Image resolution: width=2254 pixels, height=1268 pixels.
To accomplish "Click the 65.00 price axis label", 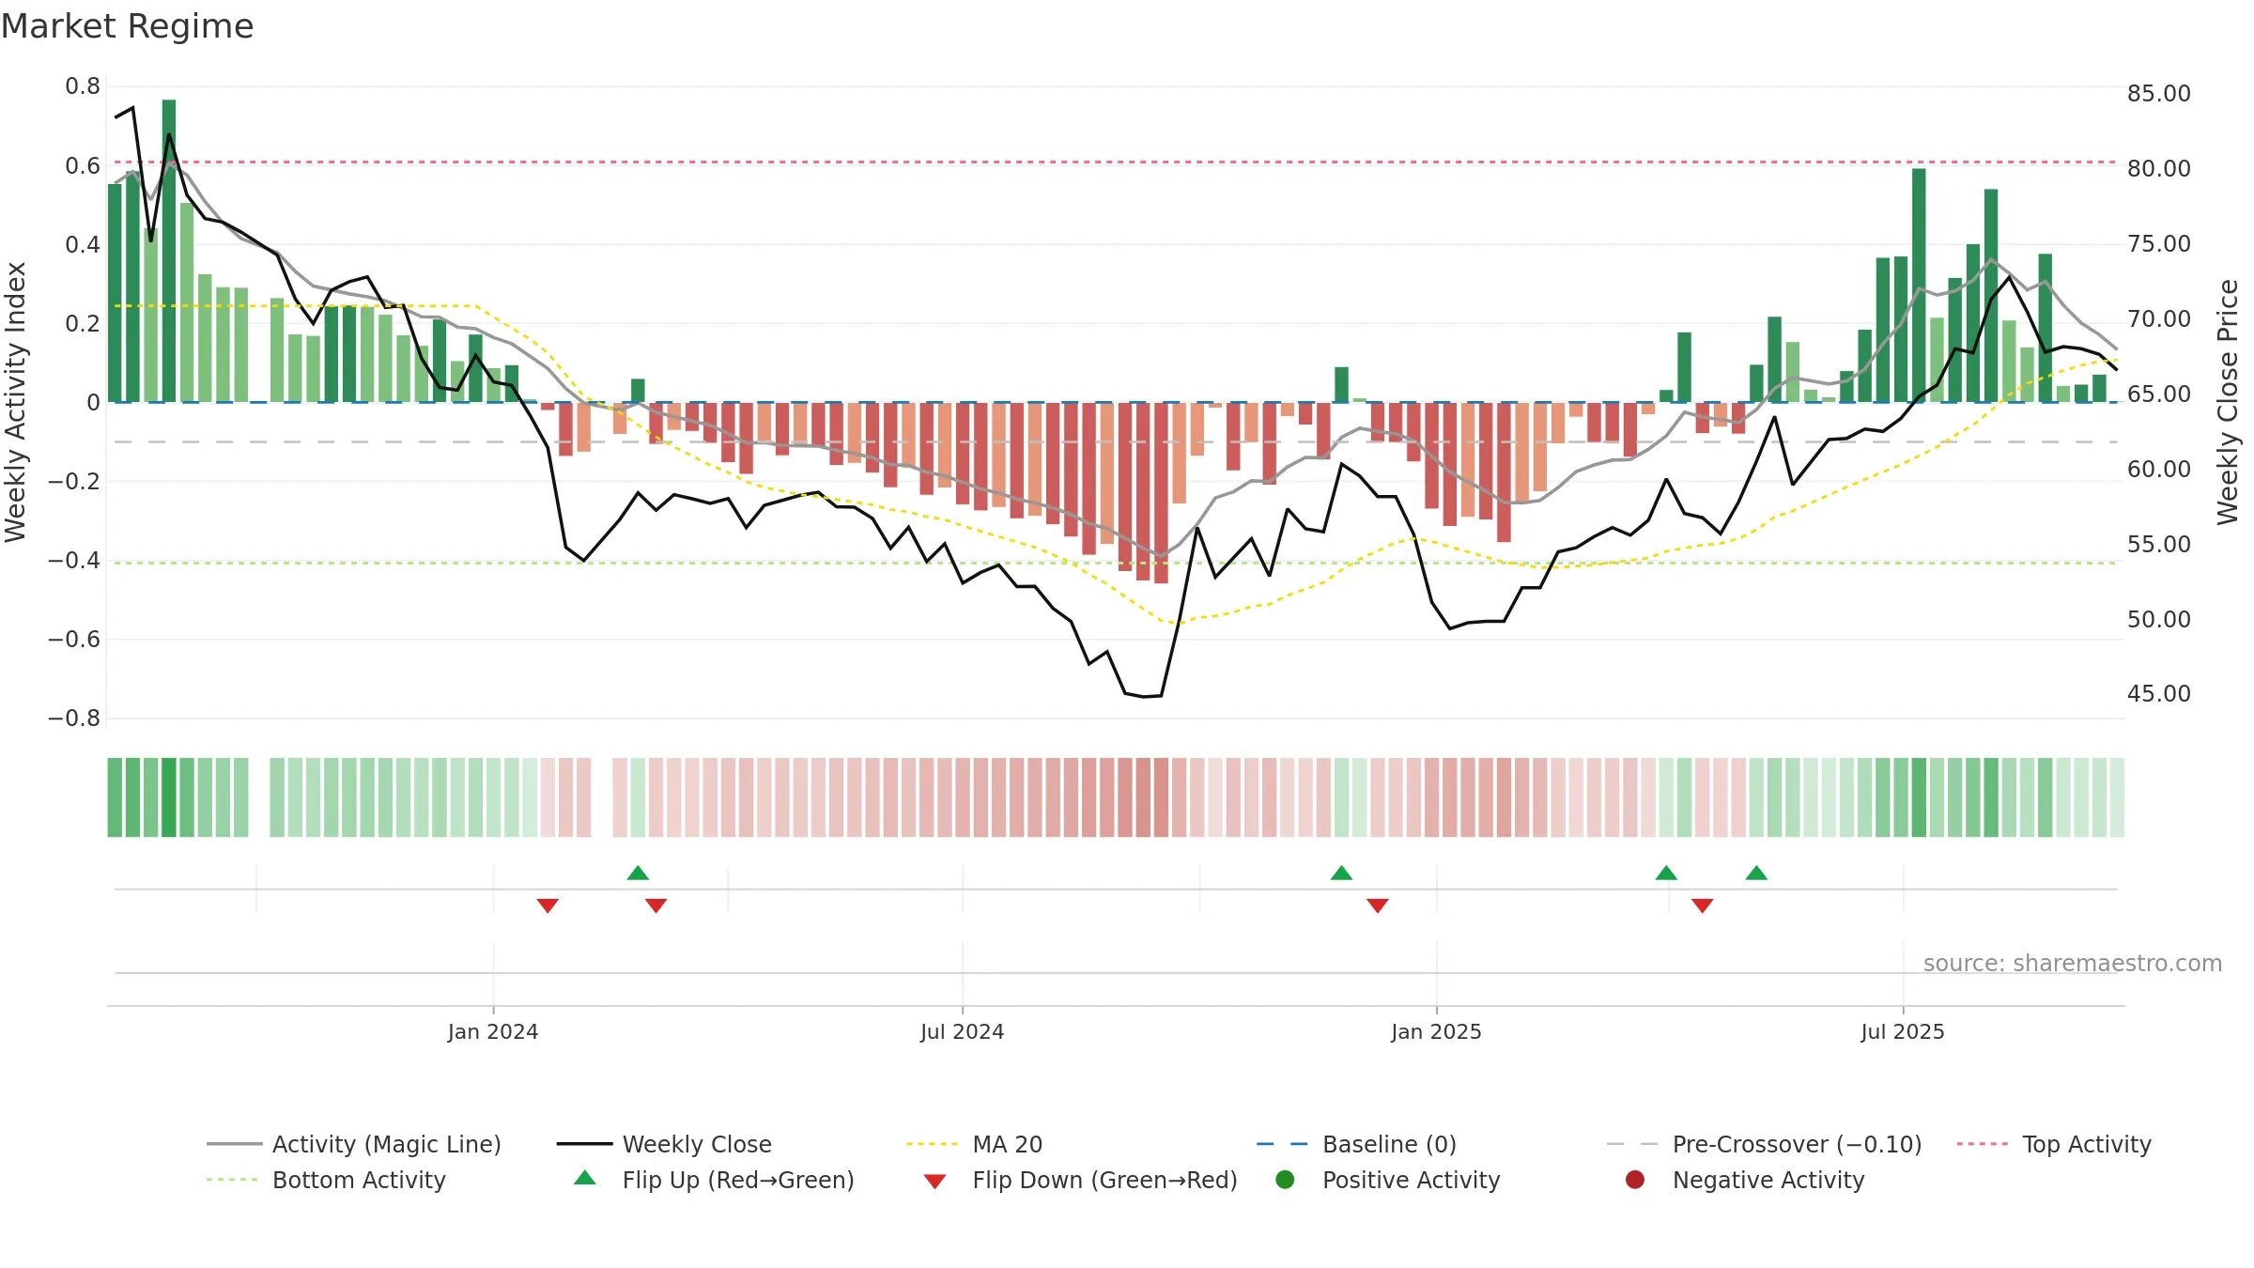I will 2159,394.
